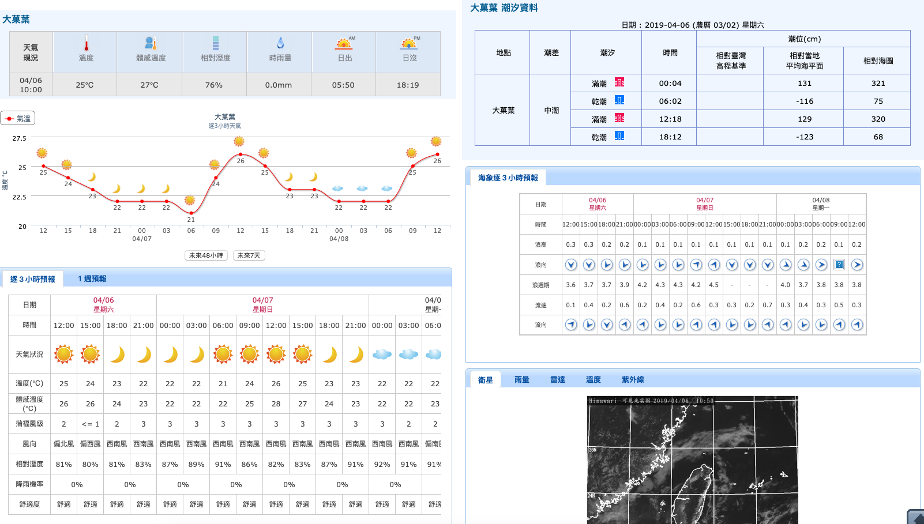Click the 321 chart datum tide value
The image size is (924, 524).
pyautogui.click(x=878, y=83)
